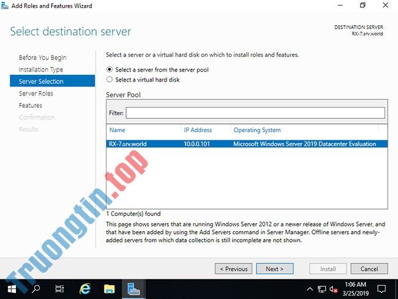The width and height of the screenshot is (398, 299).
Task: Open File Explorer from the taskbar
Action: (x=110, y=289)
